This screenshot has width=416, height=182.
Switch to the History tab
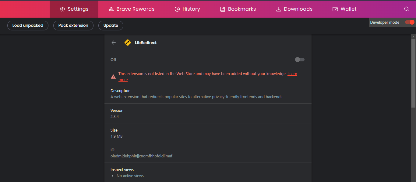[x=187, y=9]
